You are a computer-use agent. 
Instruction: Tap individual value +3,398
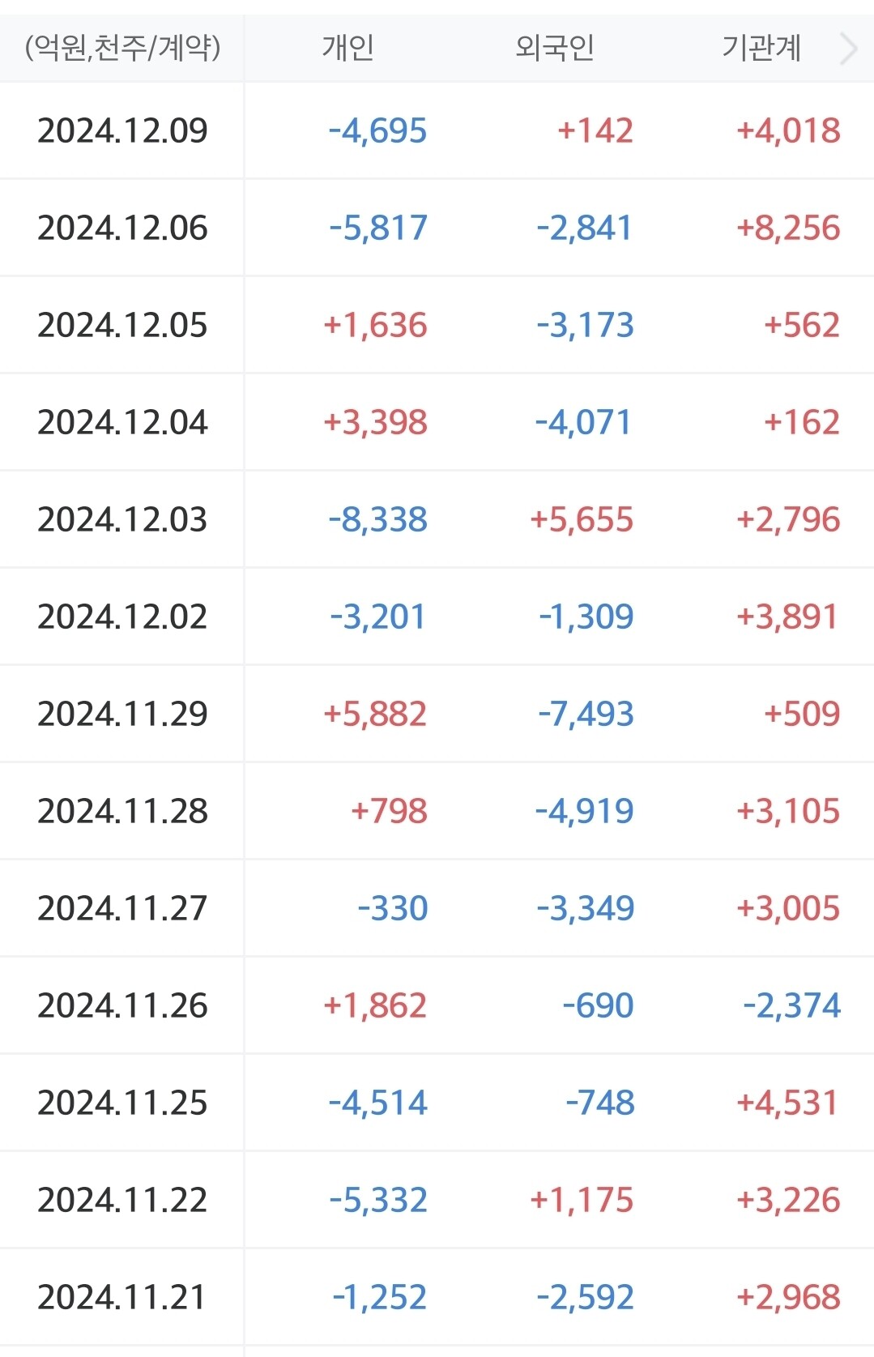375,423
